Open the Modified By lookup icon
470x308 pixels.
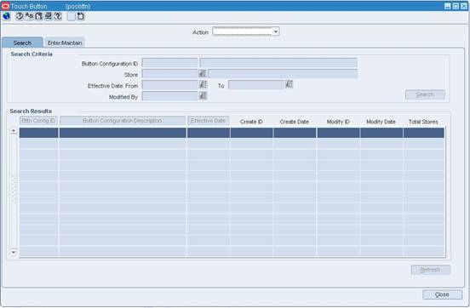203,96
